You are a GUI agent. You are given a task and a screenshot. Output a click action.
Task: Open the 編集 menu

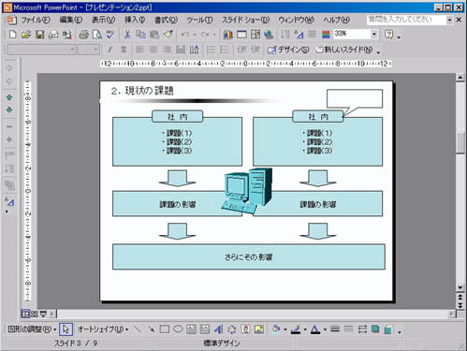[x=71, y=20]
